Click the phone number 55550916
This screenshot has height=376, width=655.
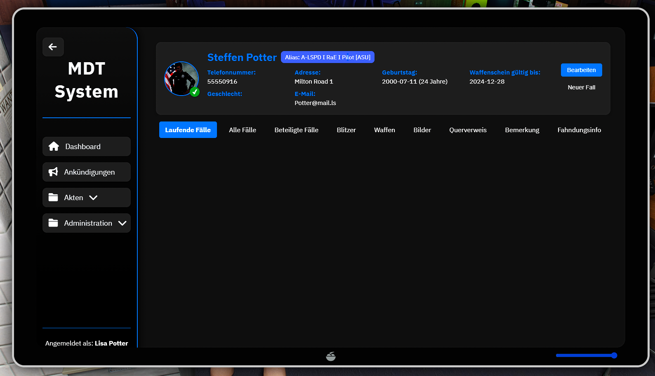pyautogui.click(x=222, y=82)
